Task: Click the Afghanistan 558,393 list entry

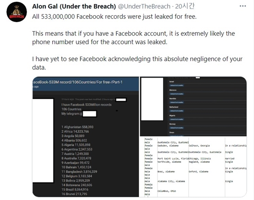Action: 77,127
